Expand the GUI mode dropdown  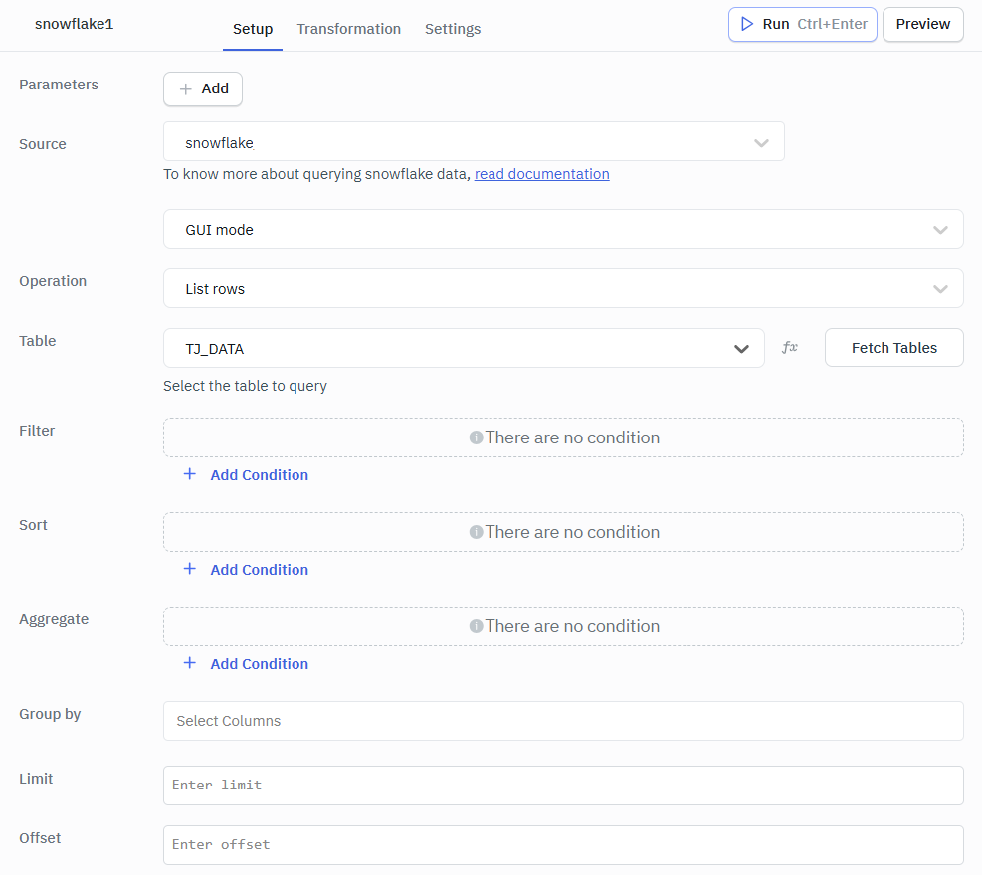(563, 229)
